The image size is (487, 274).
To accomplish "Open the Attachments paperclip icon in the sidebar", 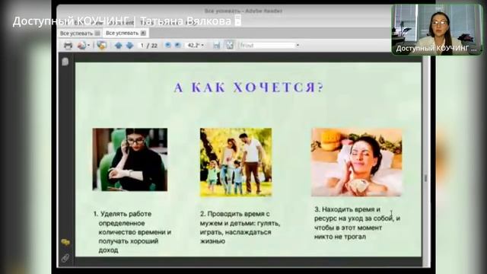I will (65, 257).
